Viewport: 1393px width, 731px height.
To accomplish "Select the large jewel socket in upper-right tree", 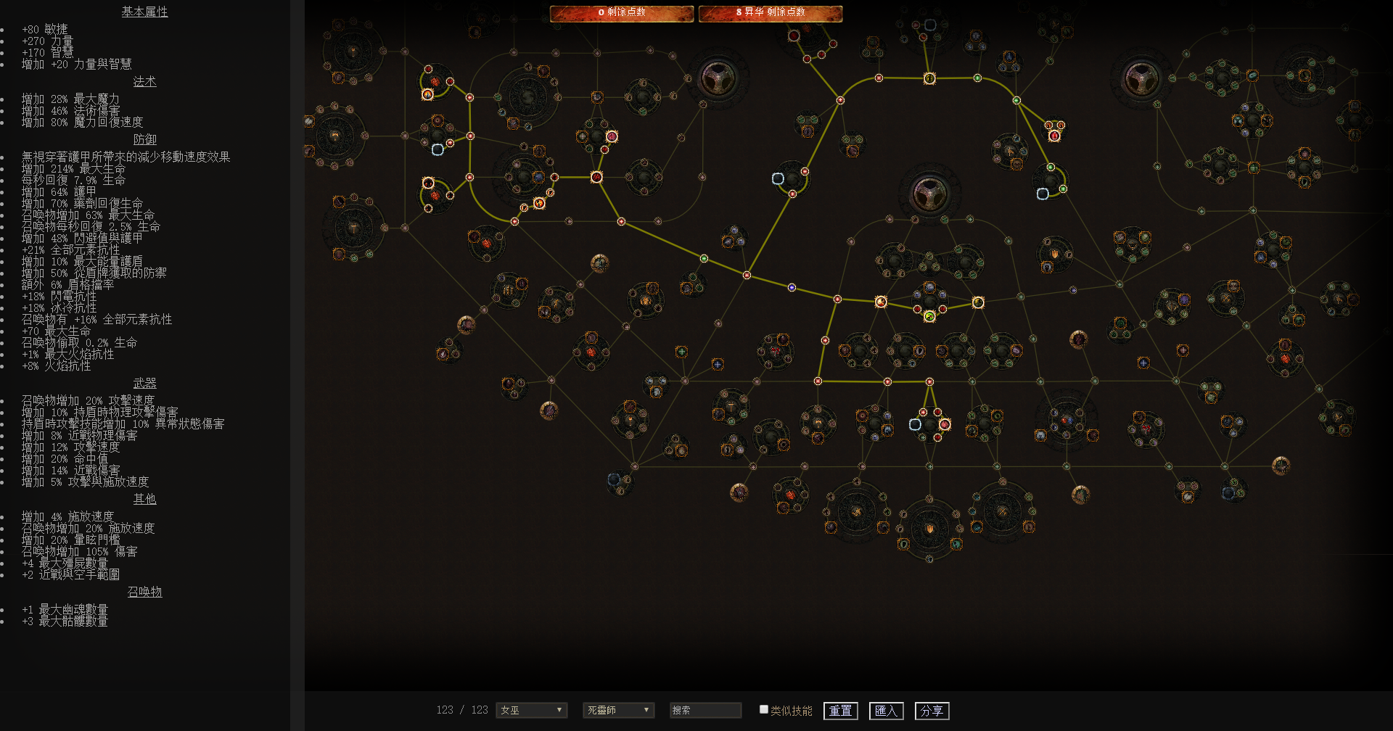I will [x=1141, y=78].
